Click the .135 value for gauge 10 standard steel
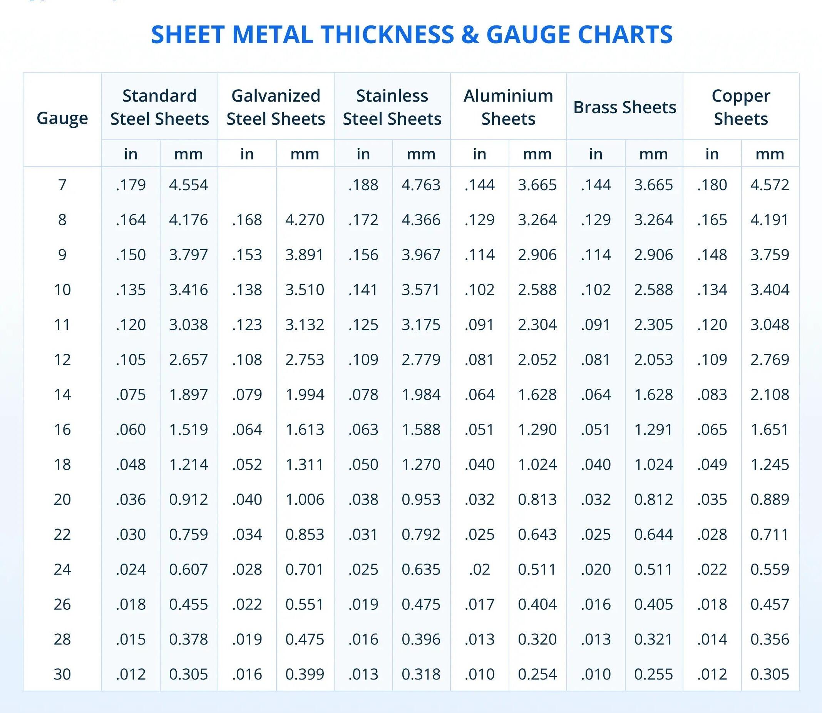Viewport: 822px width, 713px height. (x=131, y=290)
